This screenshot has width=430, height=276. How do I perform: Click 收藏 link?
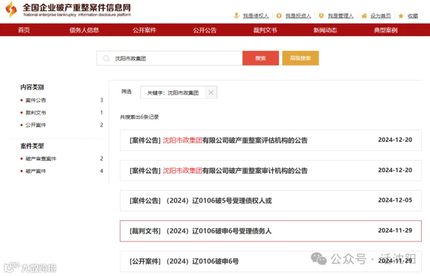pos(413,16)
